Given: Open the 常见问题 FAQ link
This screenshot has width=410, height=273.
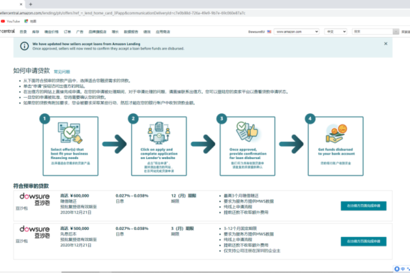Looking at the screenshot, I should [62, 72].
